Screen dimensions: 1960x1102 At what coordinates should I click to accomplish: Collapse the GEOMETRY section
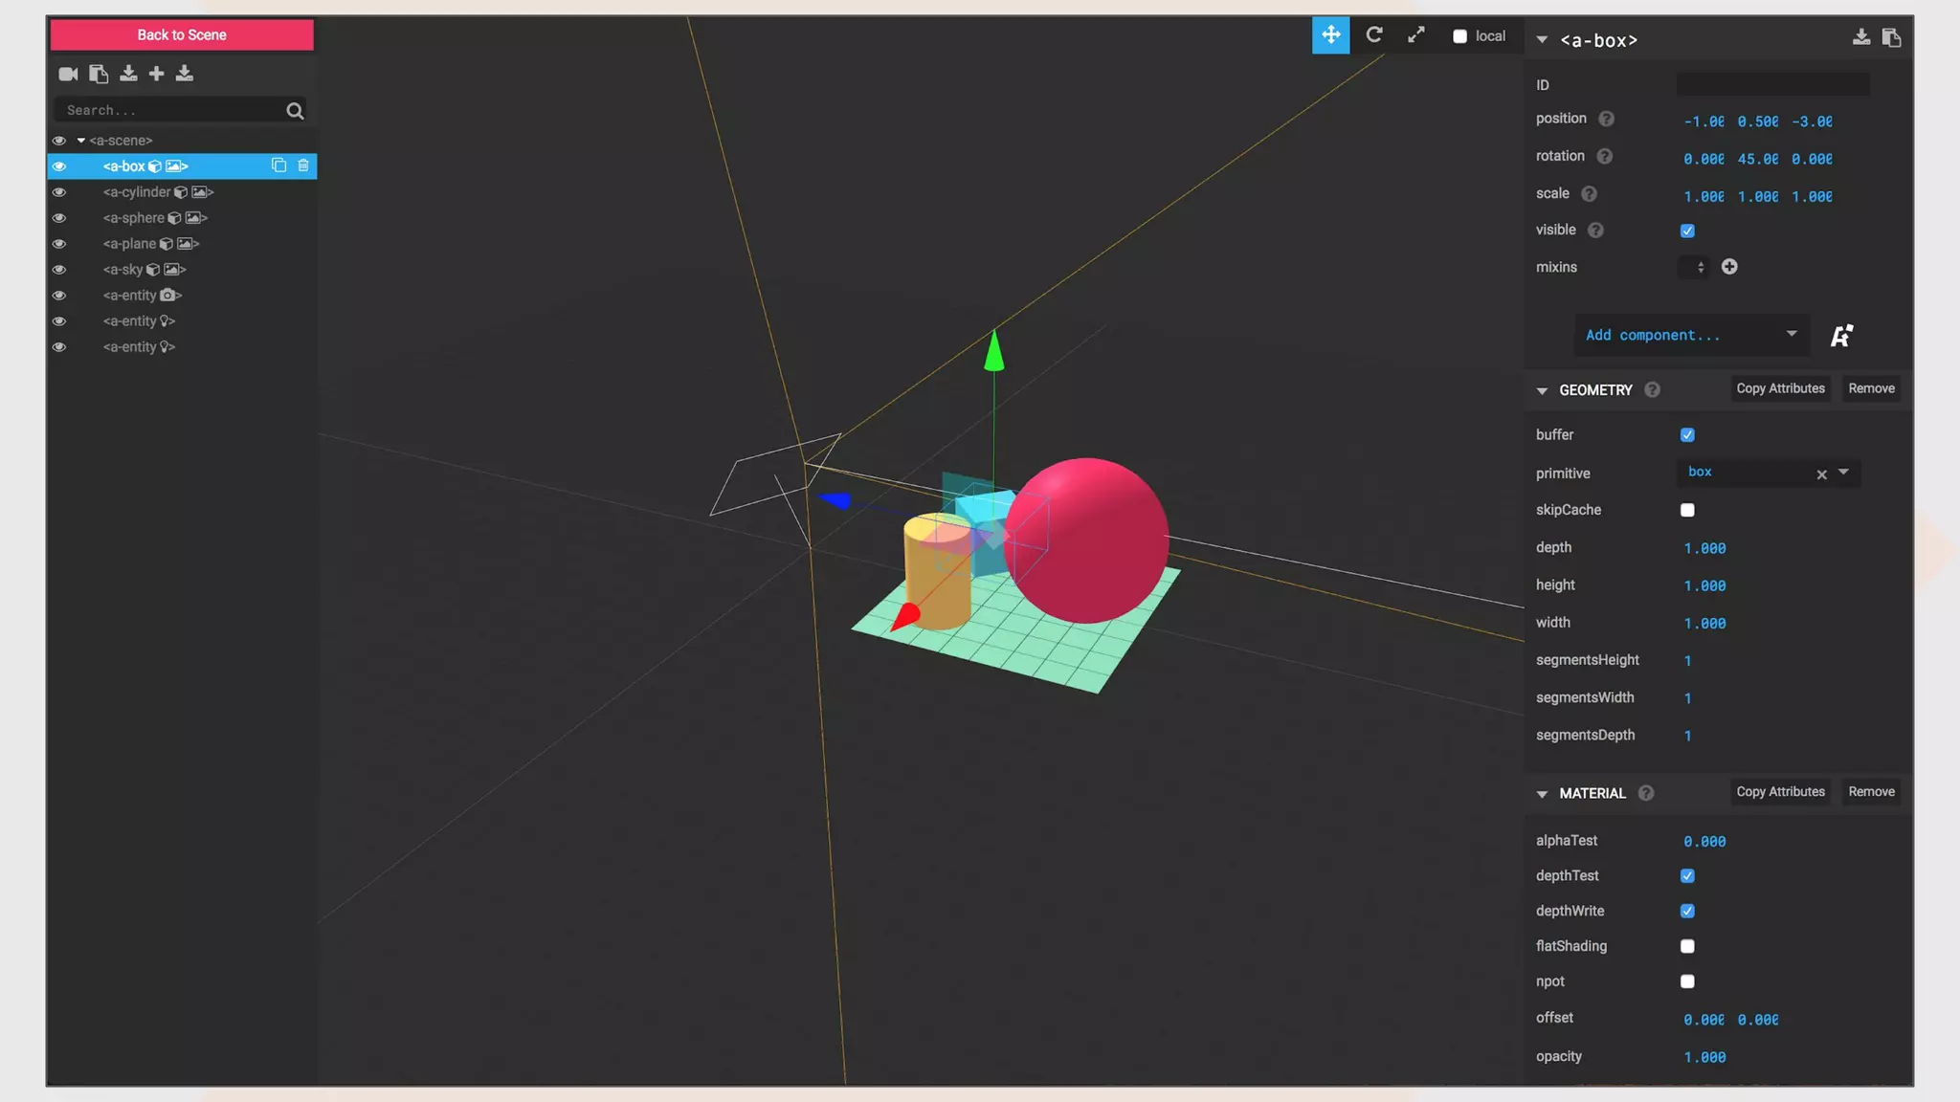coord(1542,390)
